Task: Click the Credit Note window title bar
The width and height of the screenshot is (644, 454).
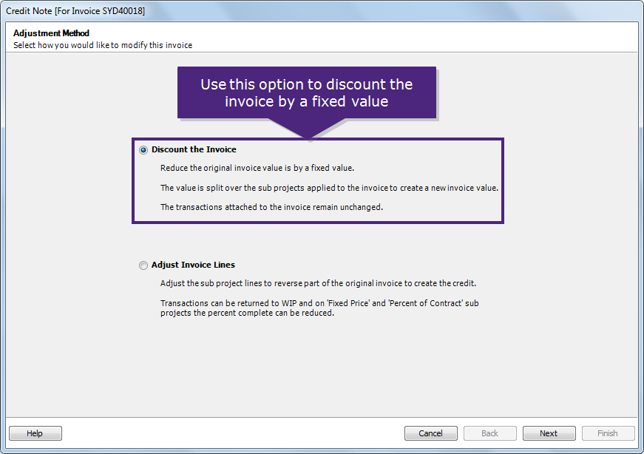Action: [322, 11]
